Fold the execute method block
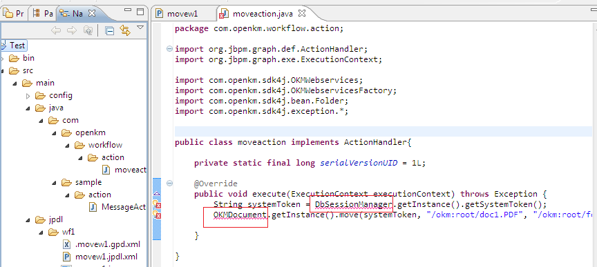Screen dimensions: 597x267 [169, 184]
